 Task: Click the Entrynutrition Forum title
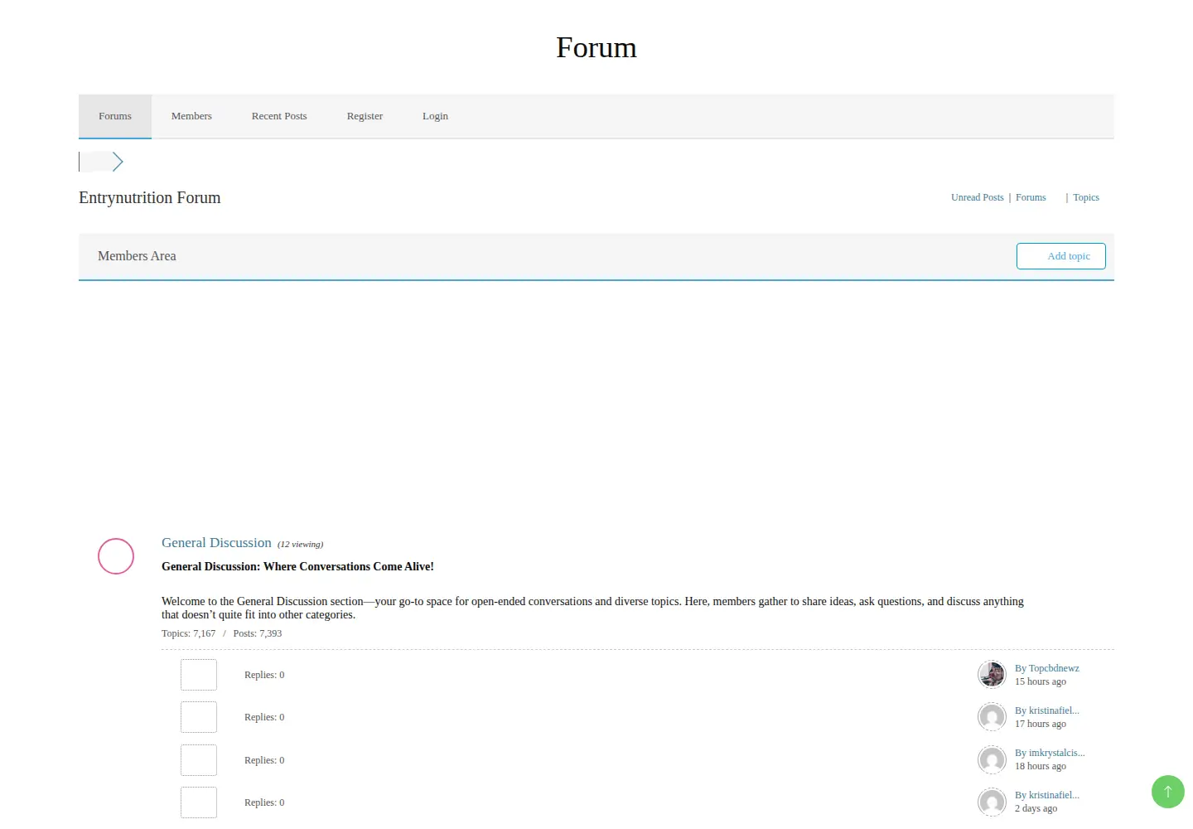point(150,197)
